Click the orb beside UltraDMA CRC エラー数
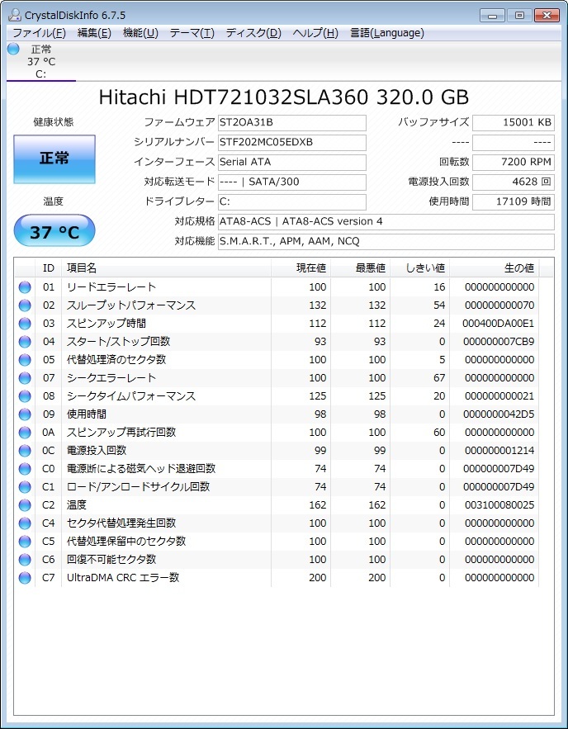The width and height of the screenshot is (568, 729). click(24, 577)
